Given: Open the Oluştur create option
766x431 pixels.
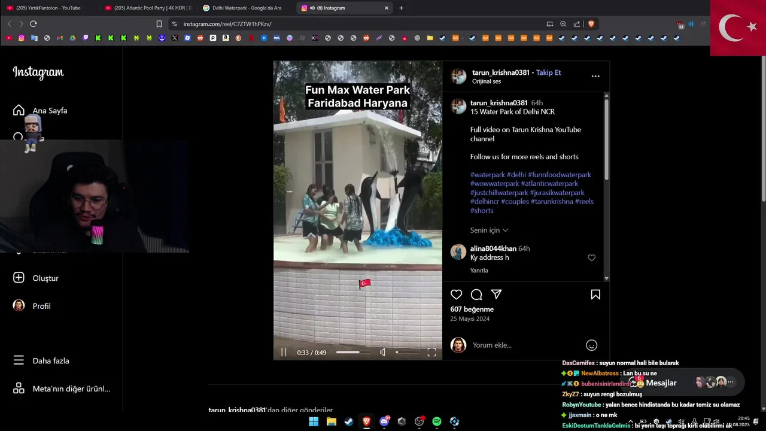Looking at the screenshot, I should pos(36,278).
